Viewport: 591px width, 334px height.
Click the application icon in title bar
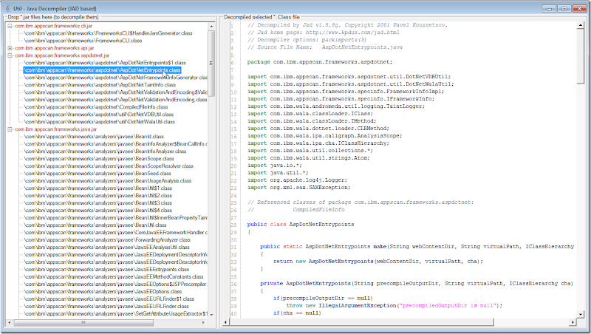[x=7, y=8]
